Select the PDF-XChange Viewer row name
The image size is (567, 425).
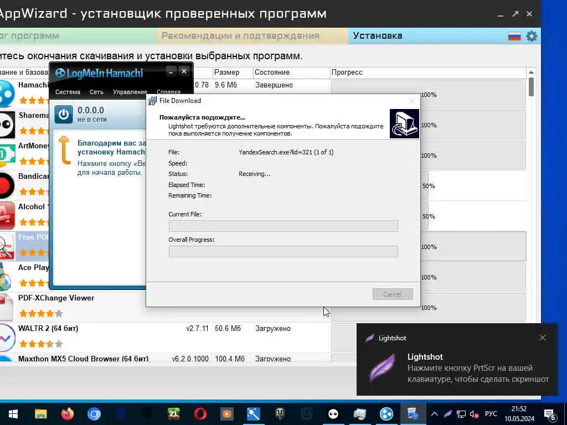pos(56,298)
